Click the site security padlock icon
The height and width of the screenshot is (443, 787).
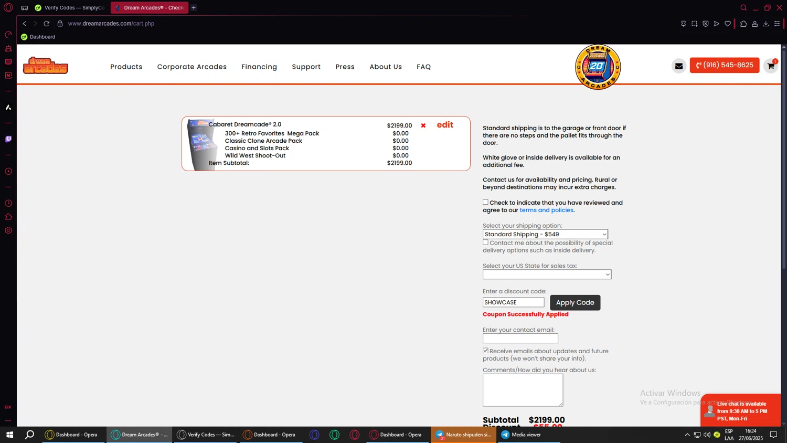(x=60, y=24)
